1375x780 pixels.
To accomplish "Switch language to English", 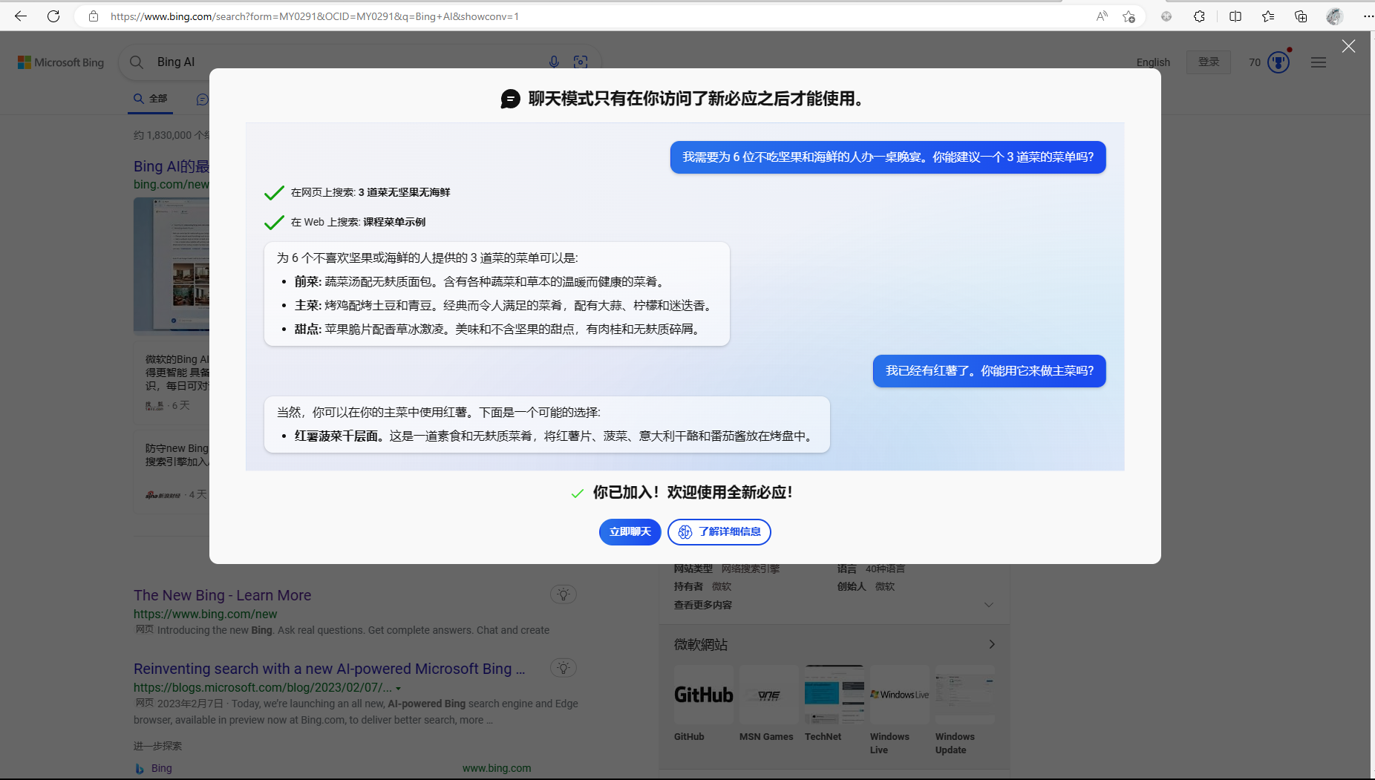I will (1153, 62).
